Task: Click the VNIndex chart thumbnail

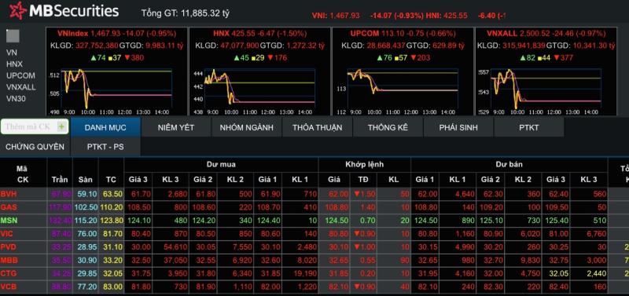Action: tap(116, 91)
